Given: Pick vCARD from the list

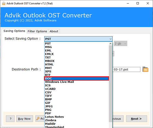Looking at the screenshot, I should (x=77, y=89).
